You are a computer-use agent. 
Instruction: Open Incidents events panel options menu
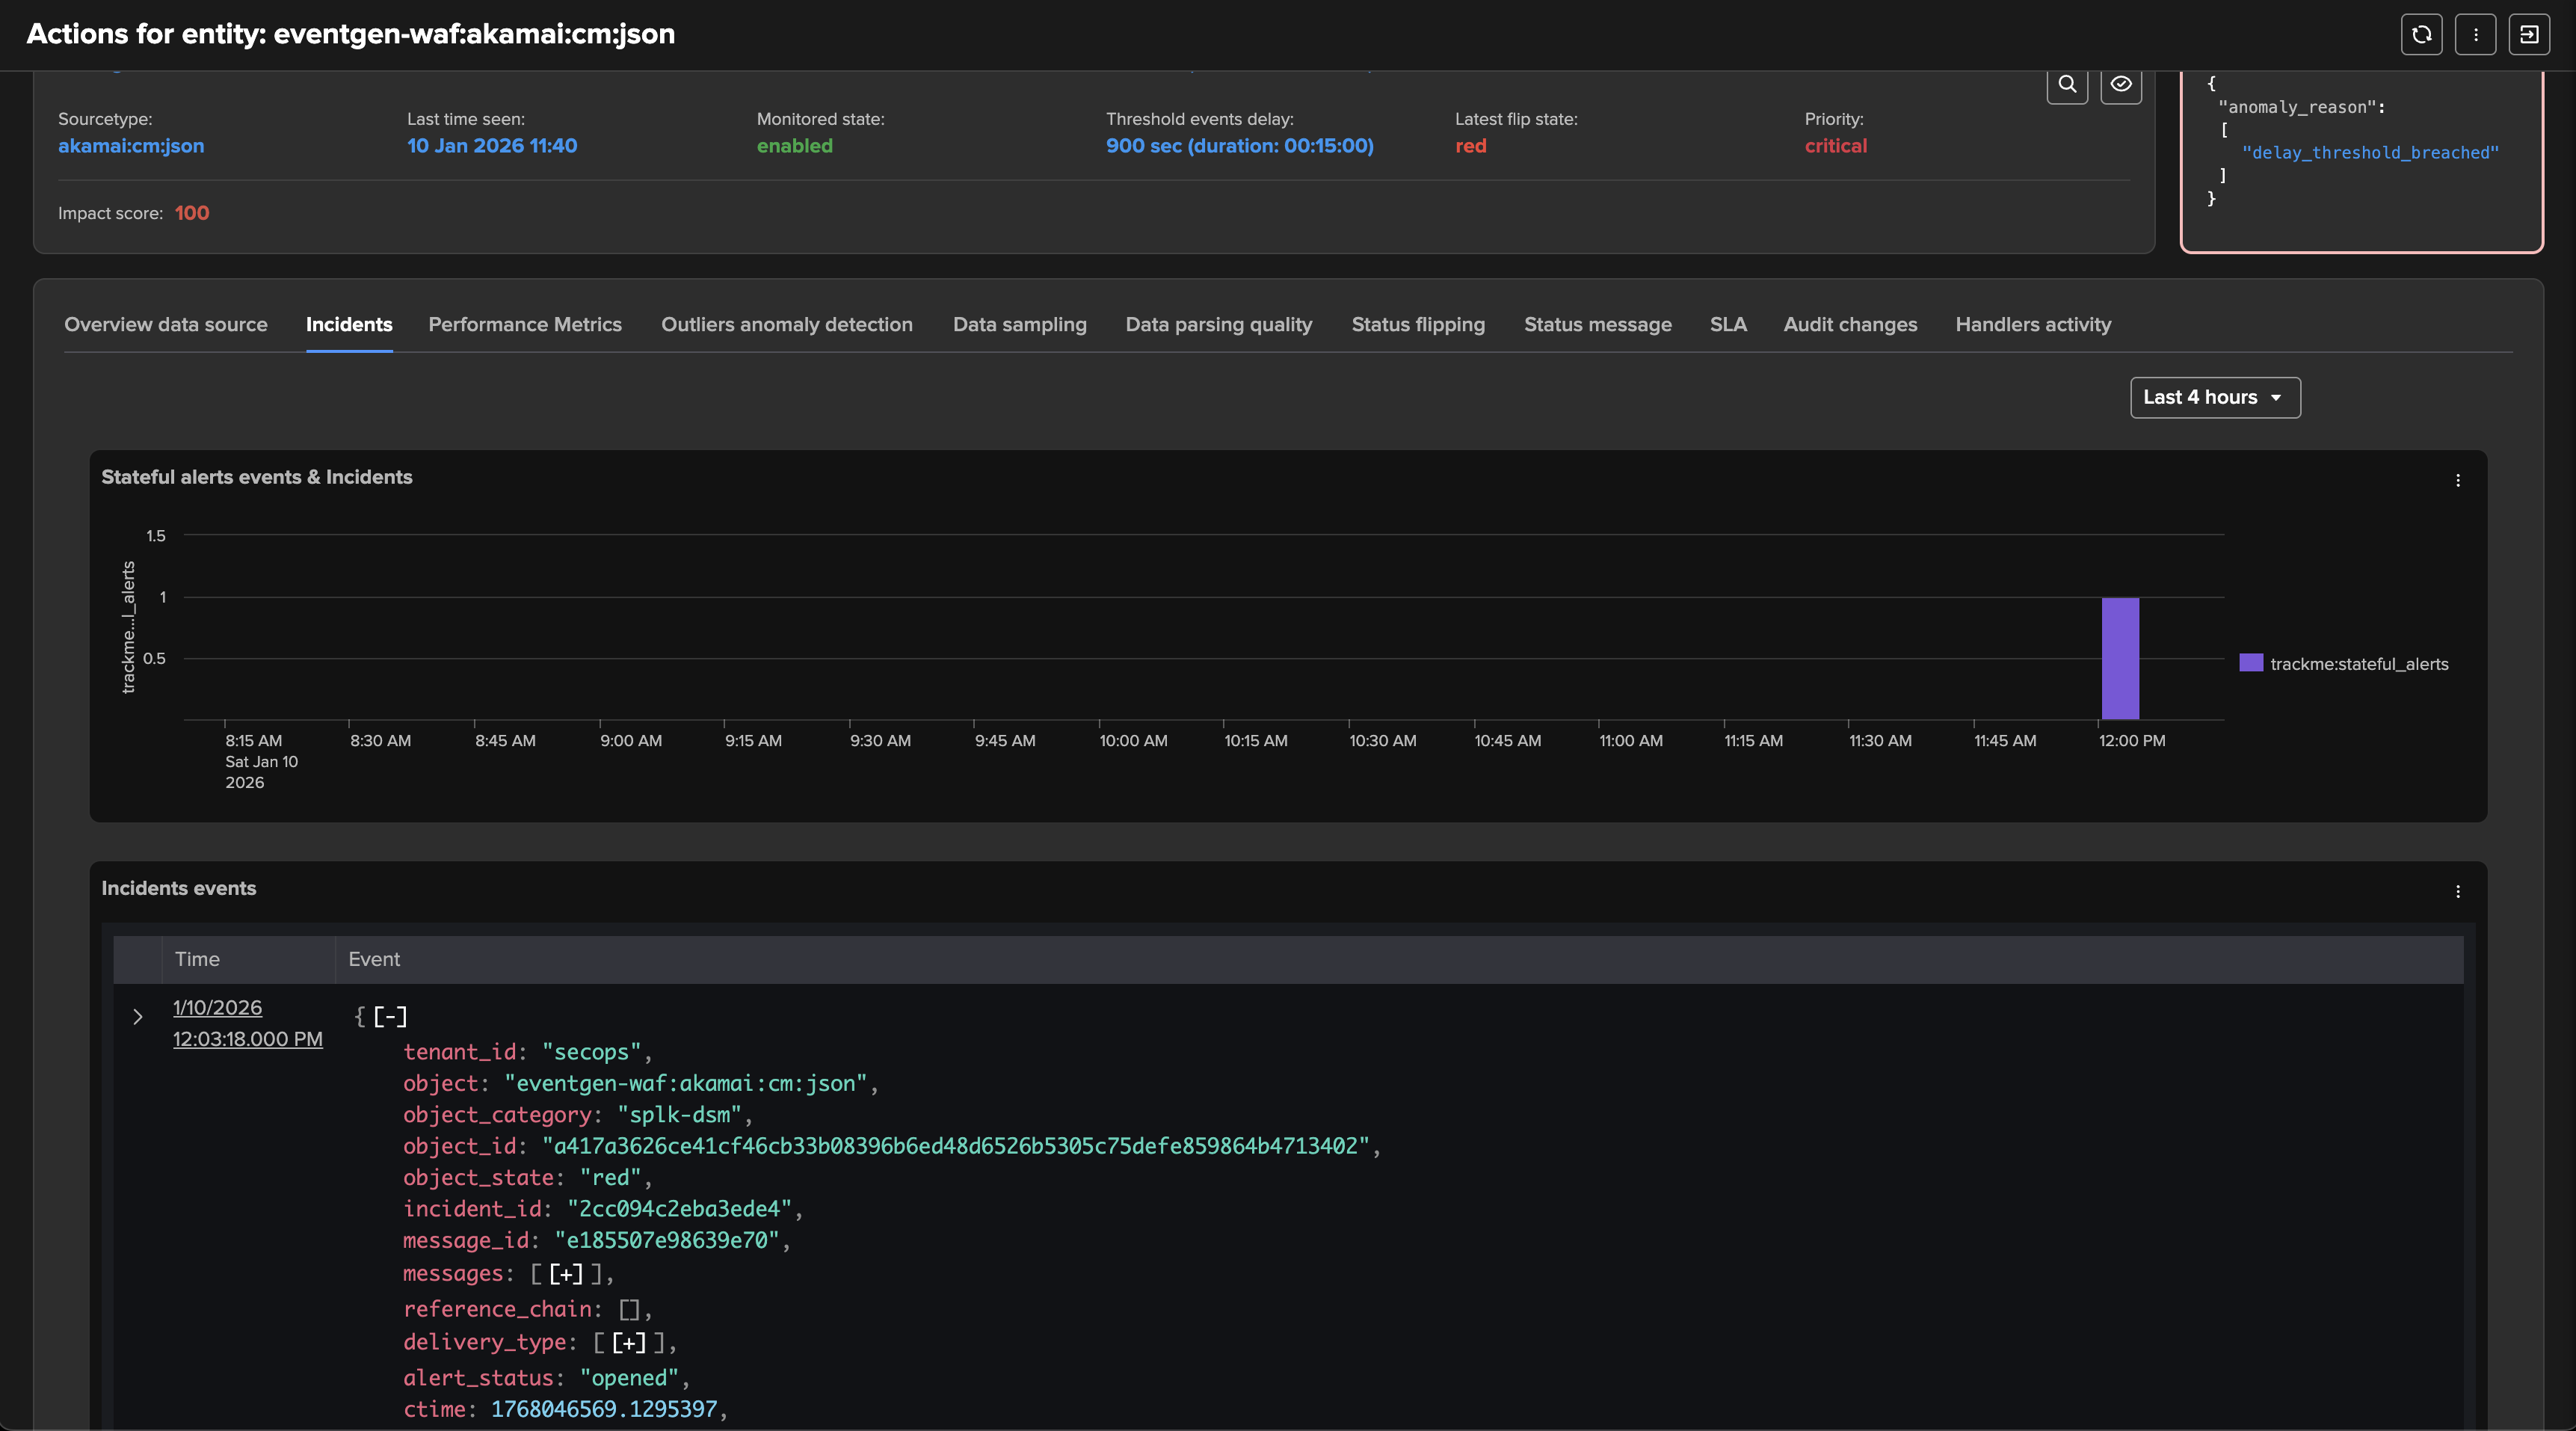(x=2457, y=892)
